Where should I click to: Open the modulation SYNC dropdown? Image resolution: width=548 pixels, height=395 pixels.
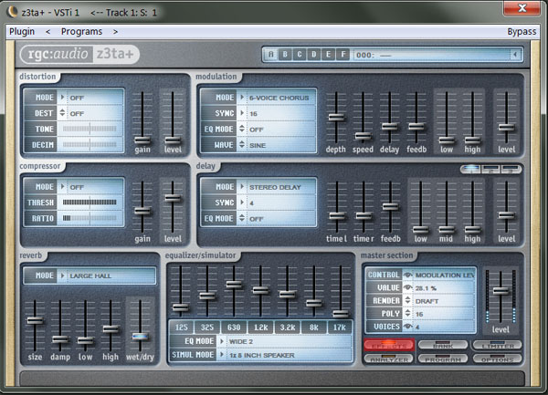[242, 113]
